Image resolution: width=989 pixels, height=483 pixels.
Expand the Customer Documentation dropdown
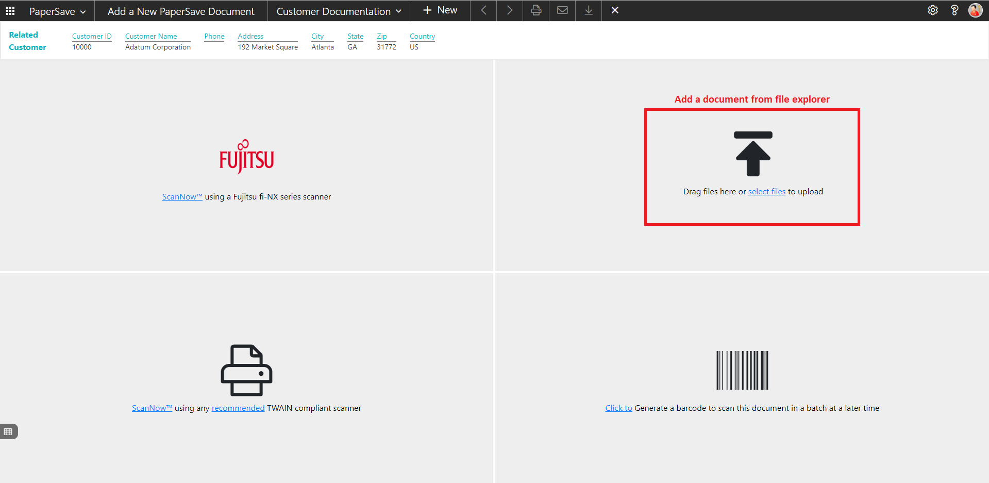[339, 11]
